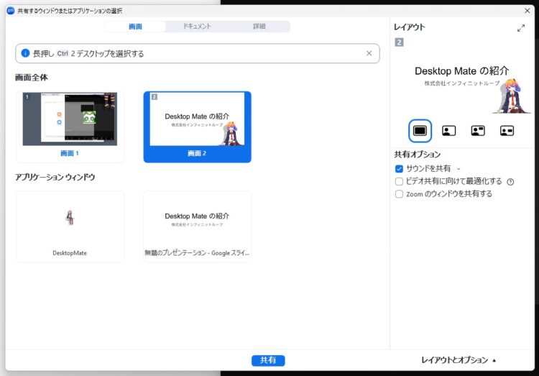The height and width of the screenshot is (376, 539).
Task: Choose the two-person picture layout icon
Action: click(x=478, y=131)
